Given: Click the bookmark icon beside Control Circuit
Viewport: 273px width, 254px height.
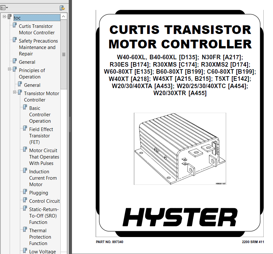Looking at the screenshot, I should click(25, 200).
